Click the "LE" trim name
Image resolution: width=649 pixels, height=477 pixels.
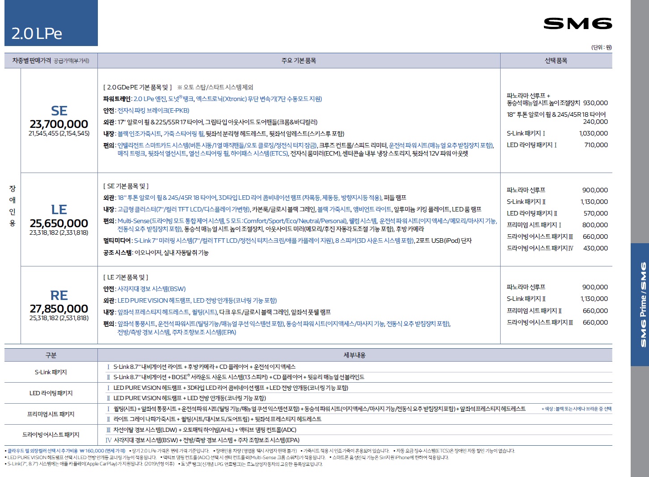59,209
